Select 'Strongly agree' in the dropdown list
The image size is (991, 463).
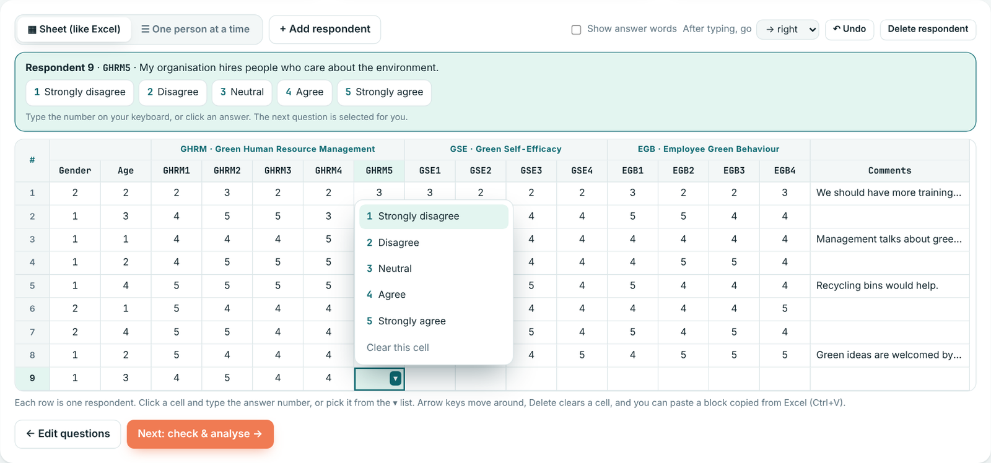pyautogui.click(x=434, y=321)
